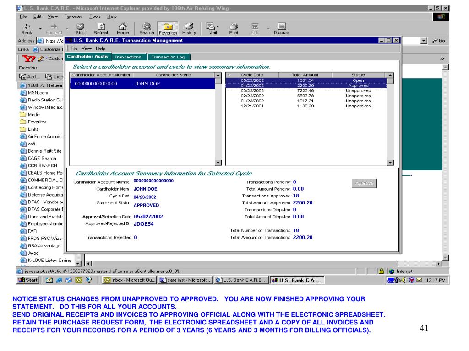This screenshot has height=351, width=469.
Task: Click the Discuss toolbar icon
Action: pos(282,29)
